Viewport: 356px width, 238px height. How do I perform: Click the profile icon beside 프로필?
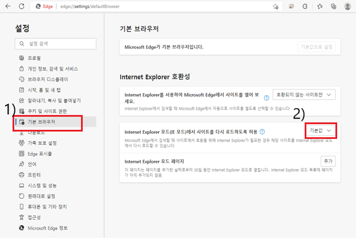pyautogui.click(x=22, y=58)
